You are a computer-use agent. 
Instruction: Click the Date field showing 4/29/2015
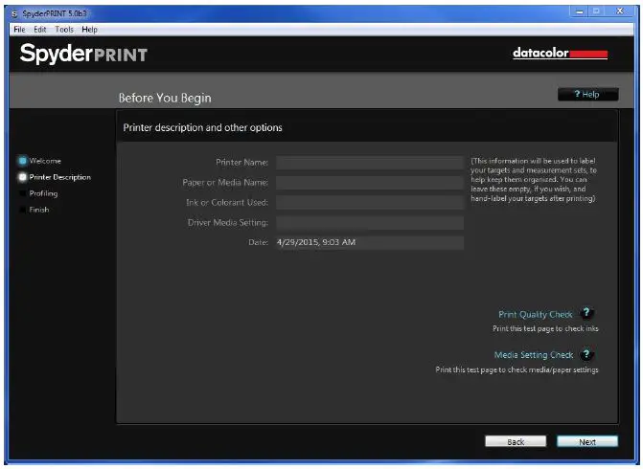tap(370, 242)
